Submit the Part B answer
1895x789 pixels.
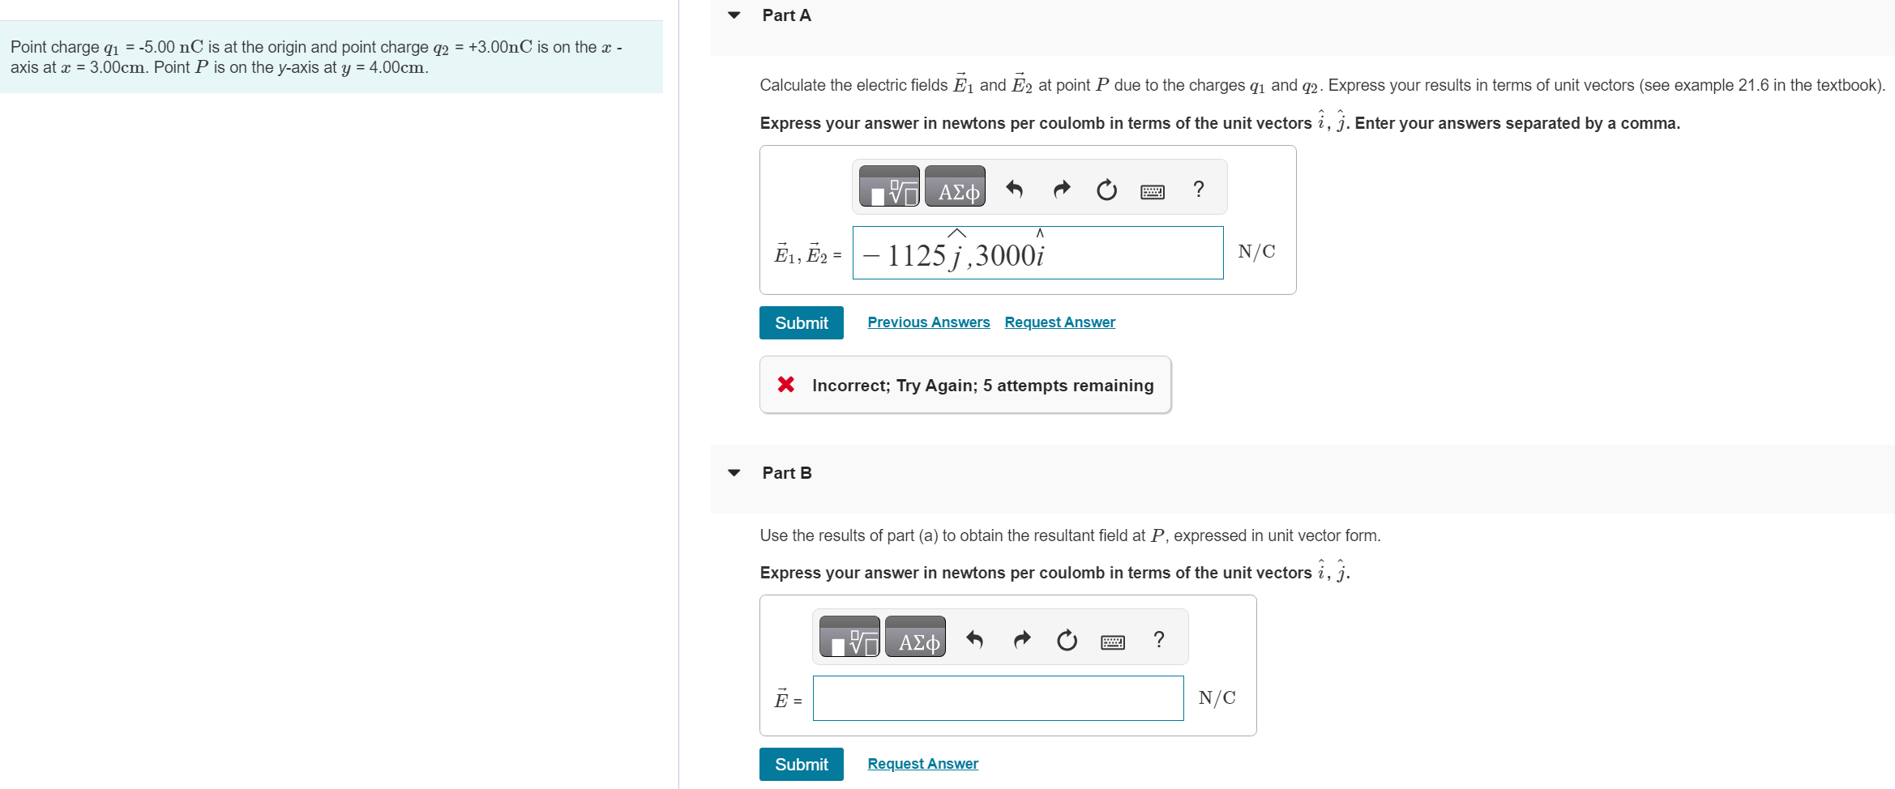click(802, 764)
